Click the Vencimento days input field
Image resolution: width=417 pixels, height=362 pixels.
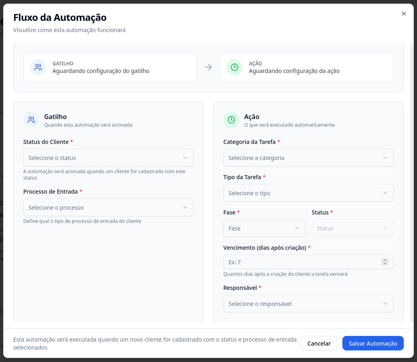coord(301,262)
